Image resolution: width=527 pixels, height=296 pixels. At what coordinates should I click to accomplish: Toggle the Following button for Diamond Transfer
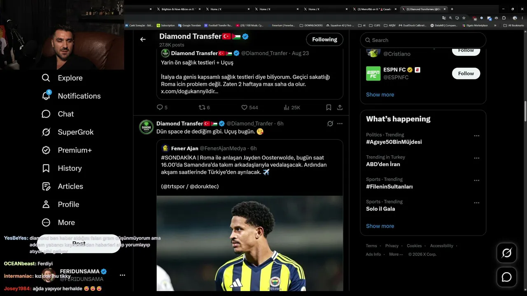click(324, 39)
